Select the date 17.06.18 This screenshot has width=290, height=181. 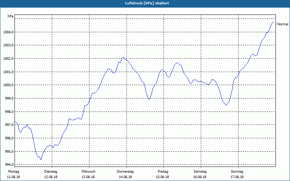pos(237,177)
